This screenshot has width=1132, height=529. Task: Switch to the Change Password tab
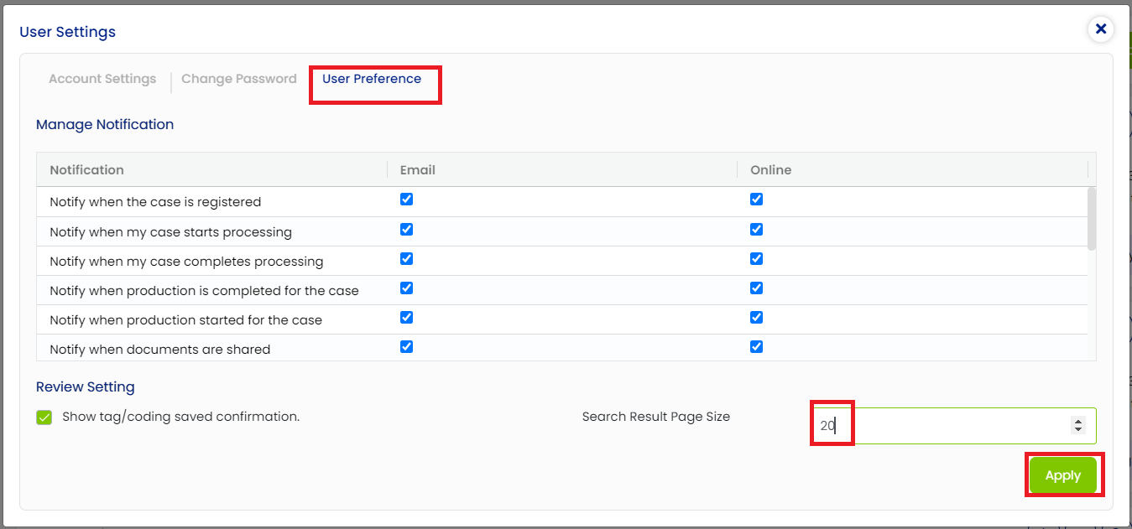click(x=239, y=79)
